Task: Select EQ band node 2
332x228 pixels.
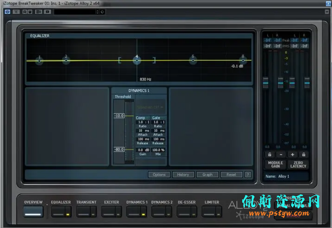Action: coord(66,60)
